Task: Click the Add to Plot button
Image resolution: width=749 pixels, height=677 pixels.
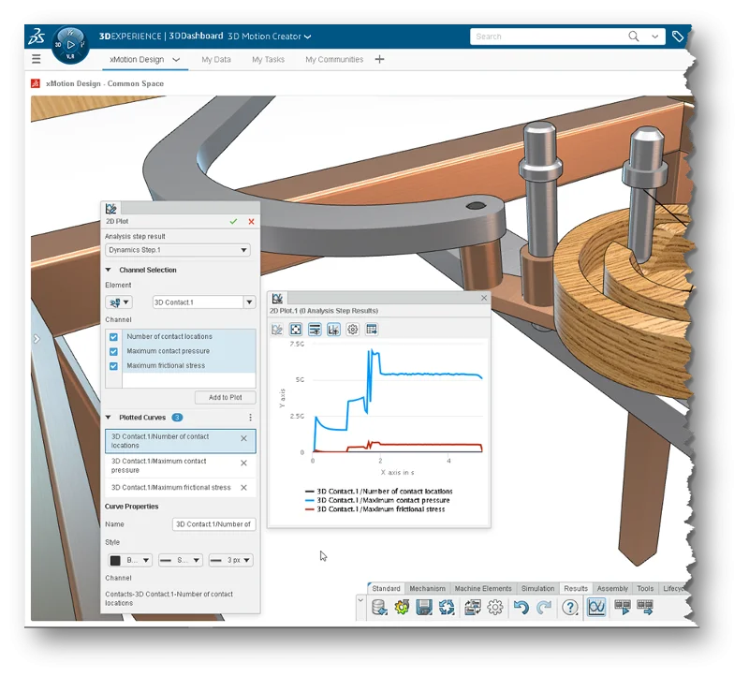Action: point(226,398)
